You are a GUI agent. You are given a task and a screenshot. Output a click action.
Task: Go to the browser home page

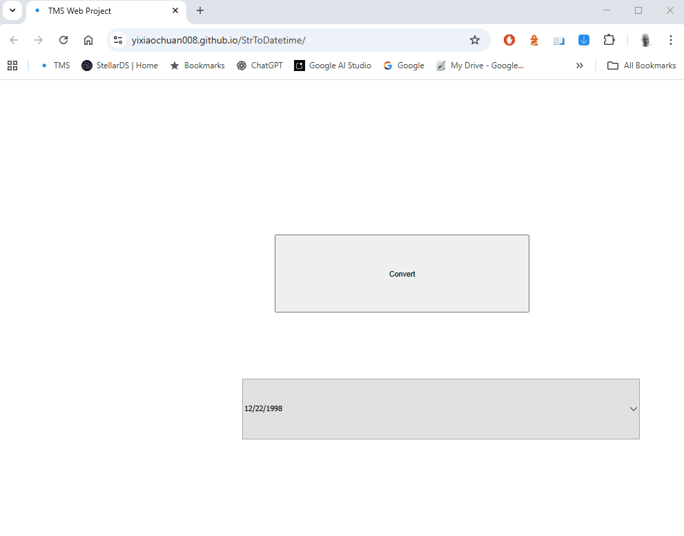click(x=88, y=40)
